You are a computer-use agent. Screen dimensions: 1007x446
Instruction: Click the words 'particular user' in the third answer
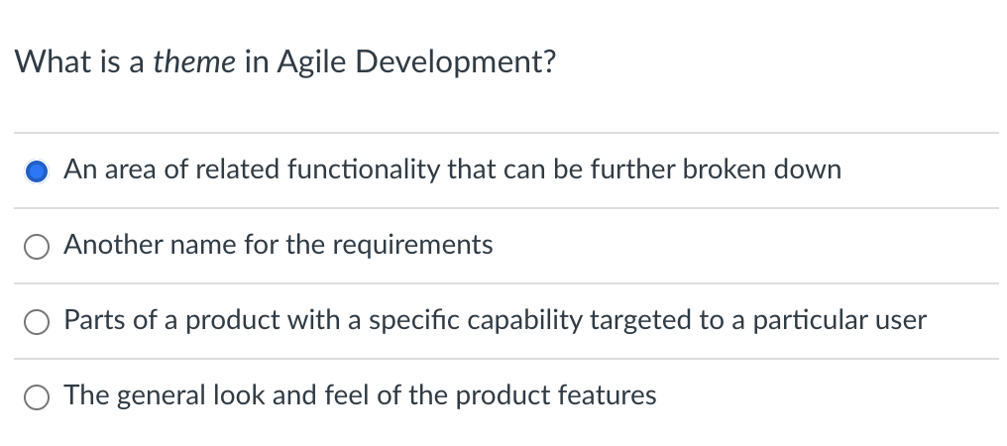[839, 321]
